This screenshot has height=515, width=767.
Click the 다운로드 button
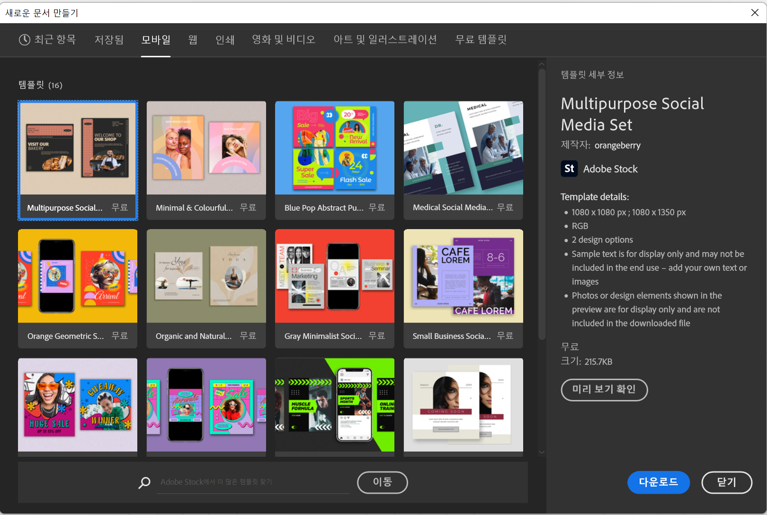tap(659, 482)
